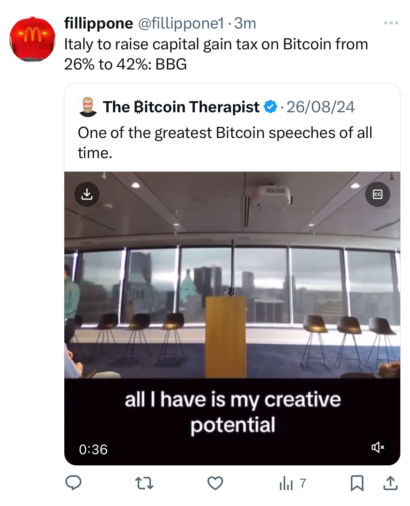Visit the @fillippone1 handle
The image size is (410, 506).
[181, 23]
